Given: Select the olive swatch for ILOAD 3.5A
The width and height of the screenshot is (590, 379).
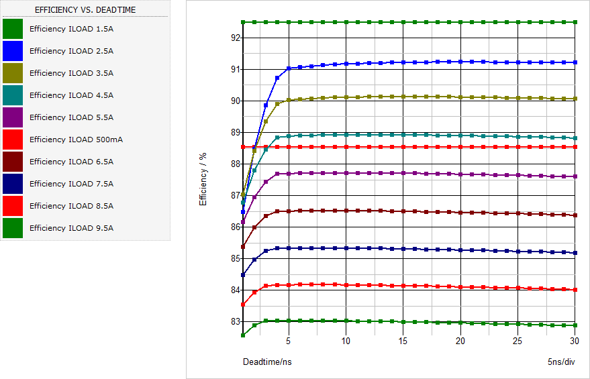Looking at the screenshot, I should point(13,73).
